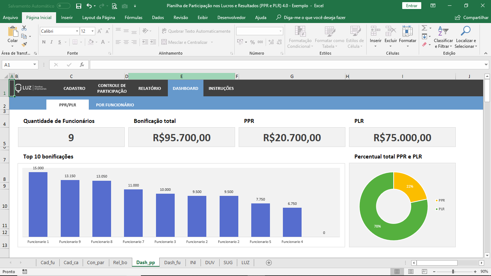This screenshot has height=276, width=491.
Task: Open the Inserir ribbon tab
Action: coord(67,18)
